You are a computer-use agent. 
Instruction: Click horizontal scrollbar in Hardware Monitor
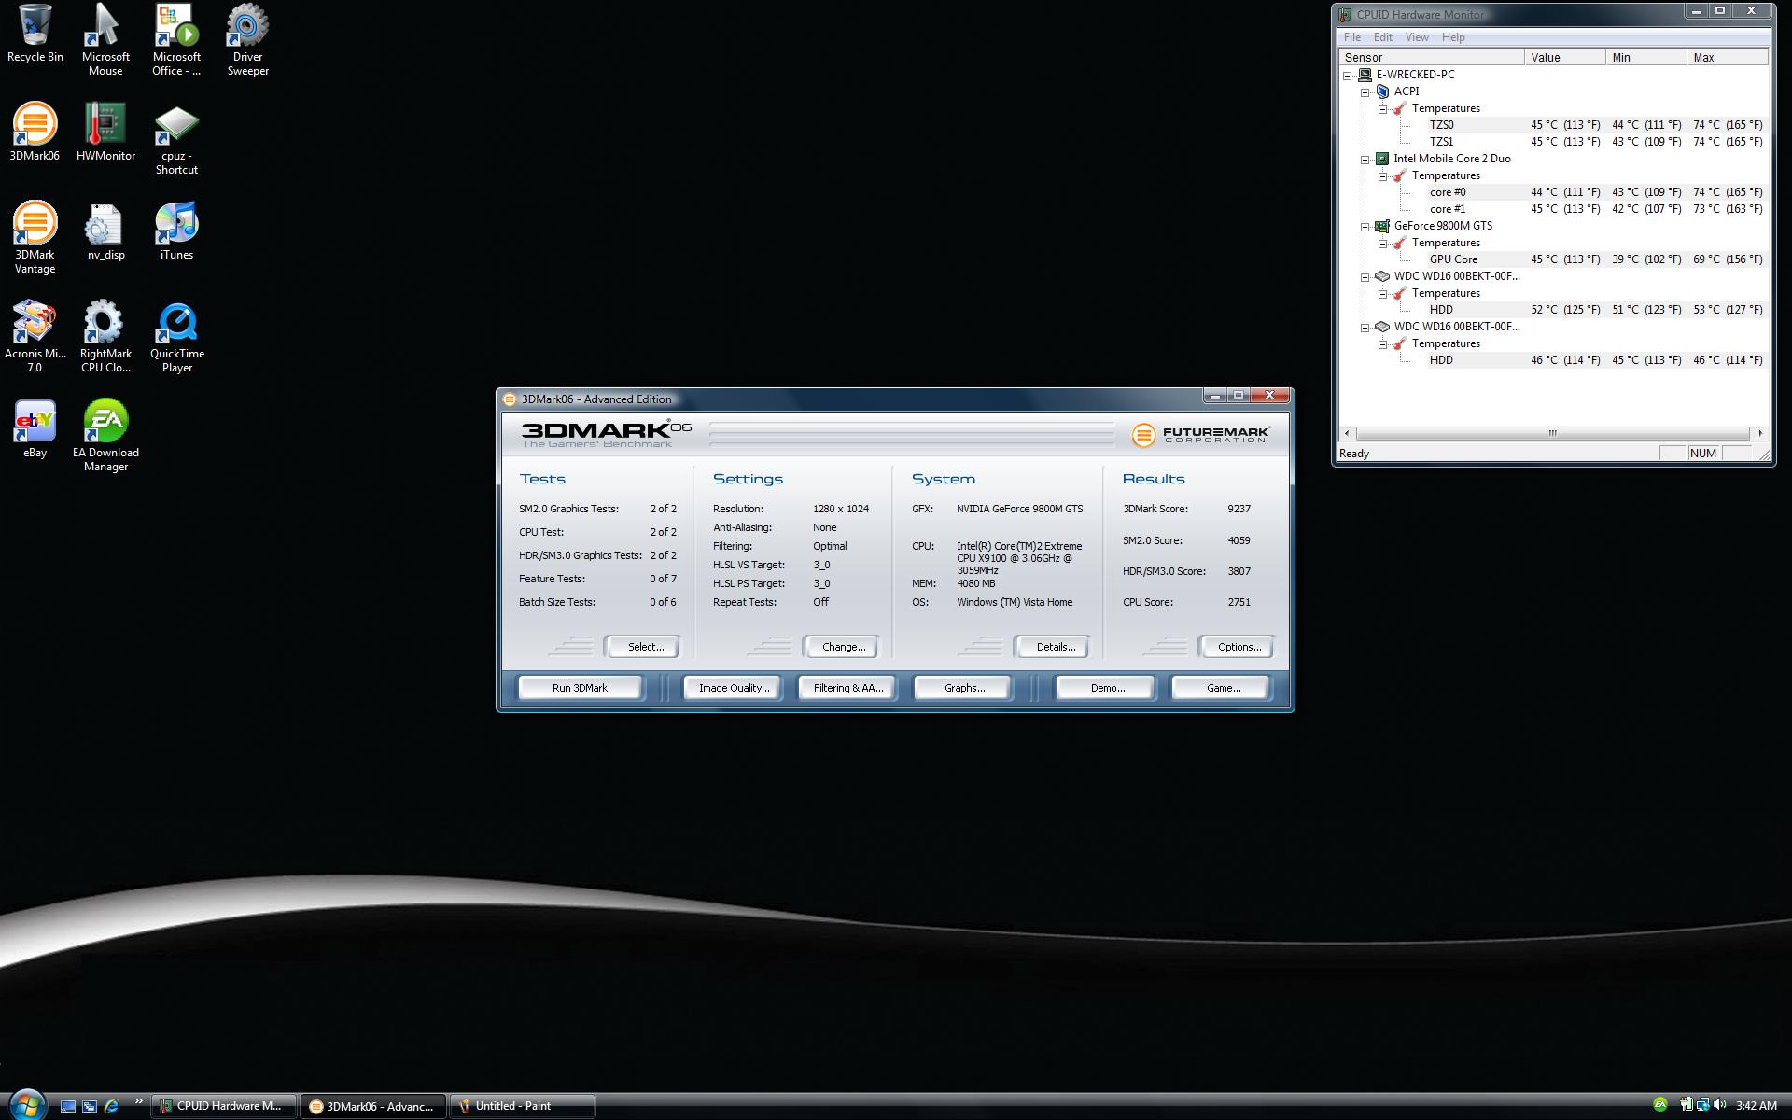tap(1552, 433)
